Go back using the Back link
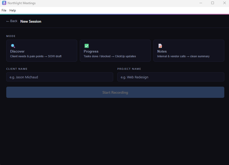The image size is (229, 165). pyautogui.click(x=12, y=21)
